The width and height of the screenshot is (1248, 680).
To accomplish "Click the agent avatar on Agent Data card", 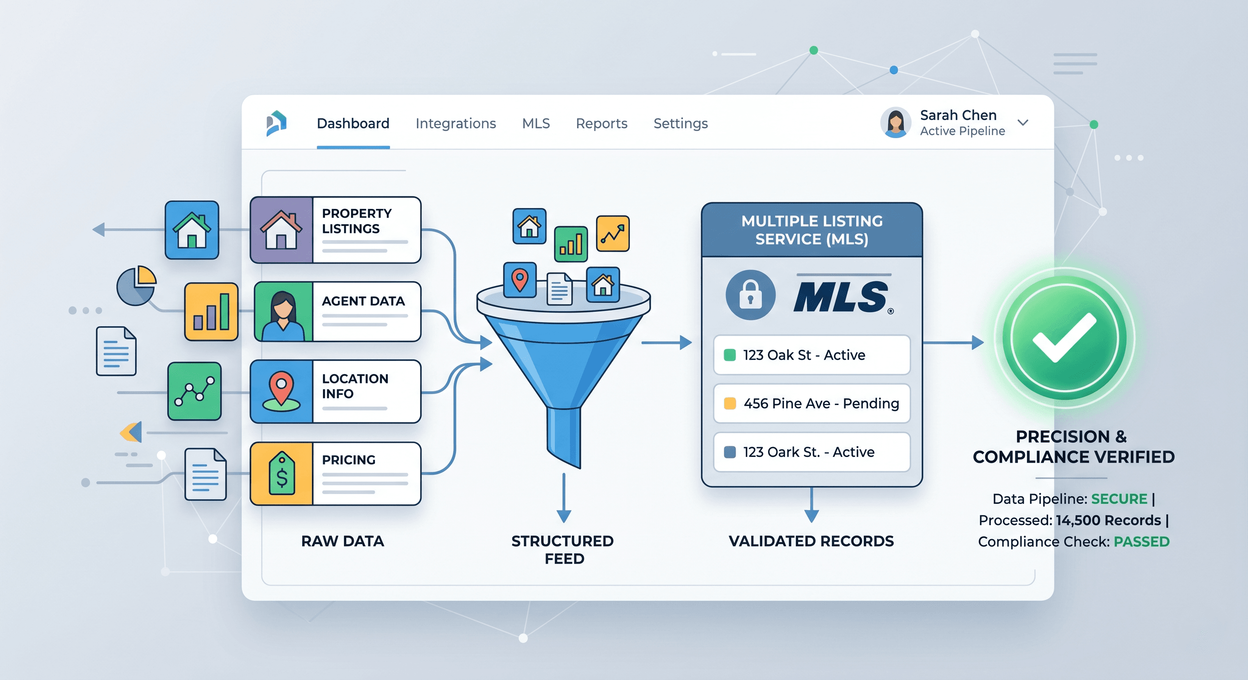I will [284, 316].
